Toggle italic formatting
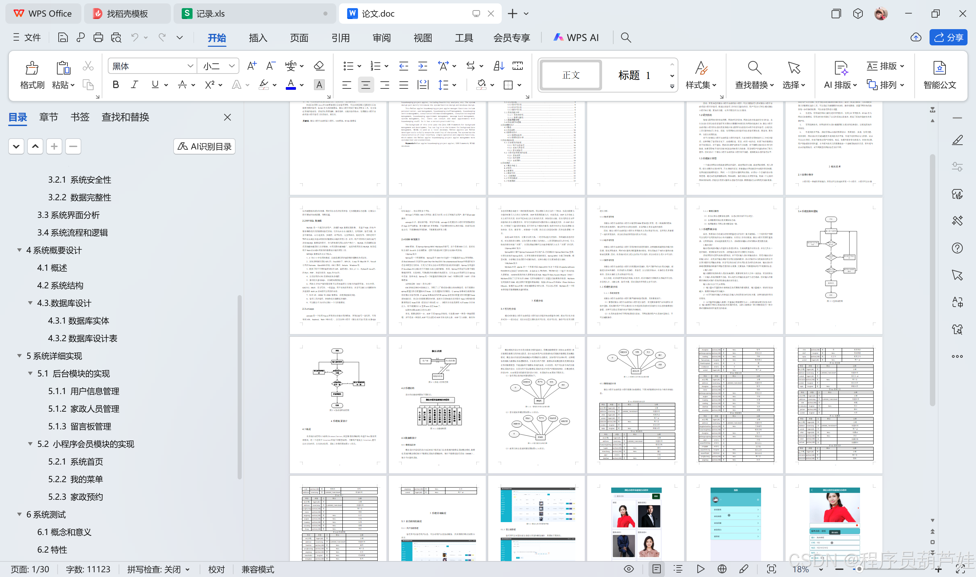Screen dimensions: 976x577 coord(135,84)
